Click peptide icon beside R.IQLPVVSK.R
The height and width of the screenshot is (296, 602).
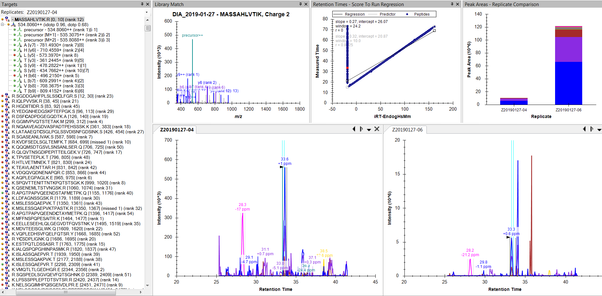coord(7,101)
